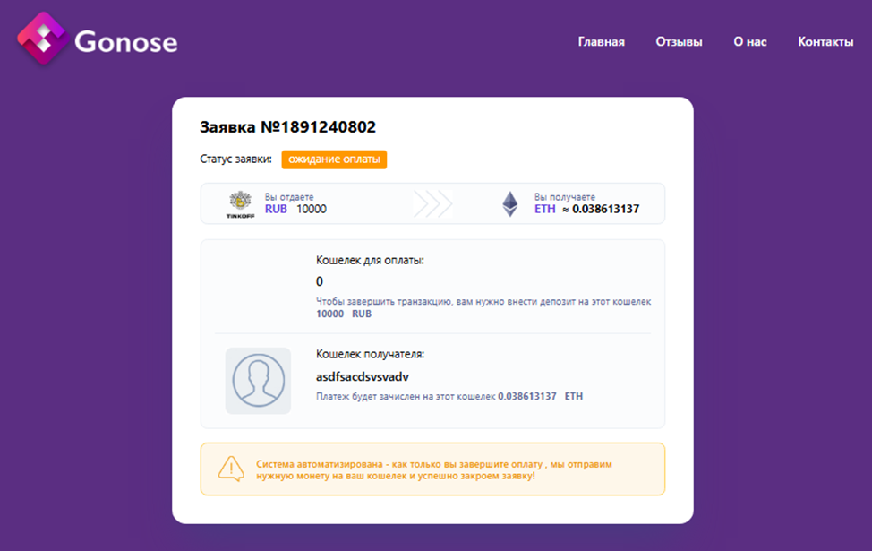Click the Кошелек для оплаты label

point(370,260)
